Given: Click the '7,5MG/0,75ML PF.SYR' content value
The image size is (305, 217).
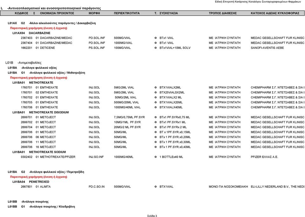Looking at the screenshot, I should pyautogui.click(x=129, y=117).
